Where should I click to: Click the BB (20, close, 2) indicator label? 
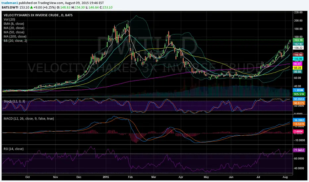click(15, 41)
